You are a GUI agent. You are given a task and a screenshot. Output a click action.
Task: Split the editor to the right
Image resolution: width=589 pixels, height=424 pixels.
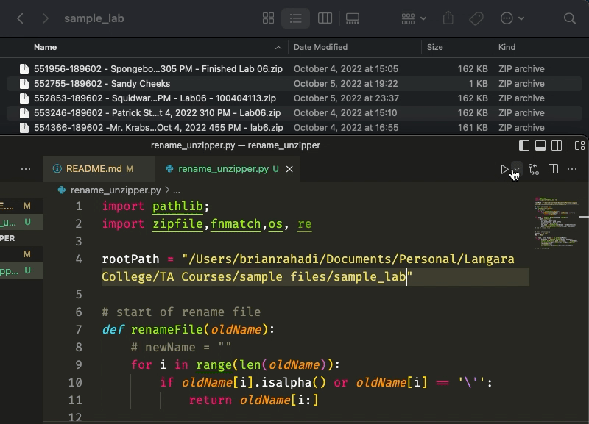[553, 169]
